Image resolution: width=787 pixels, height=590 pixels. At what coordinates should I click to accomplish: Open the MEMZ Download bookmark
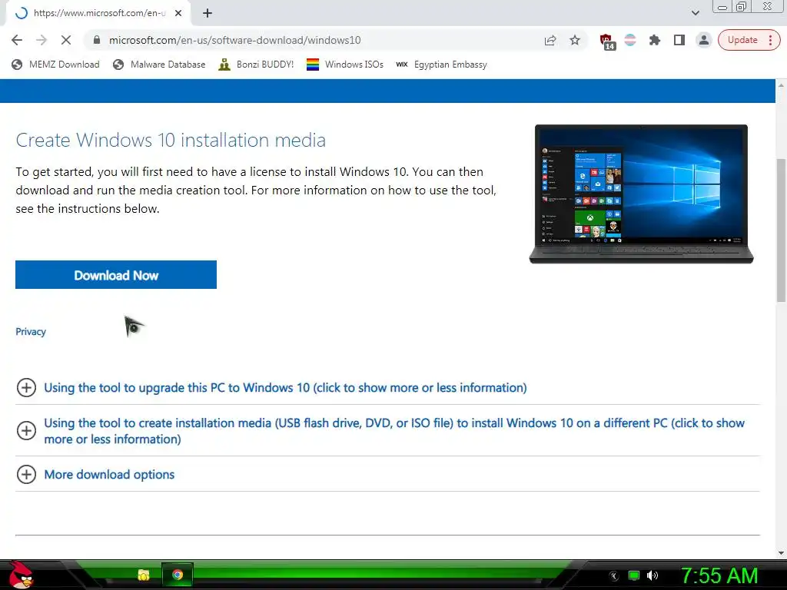point(55,65)
